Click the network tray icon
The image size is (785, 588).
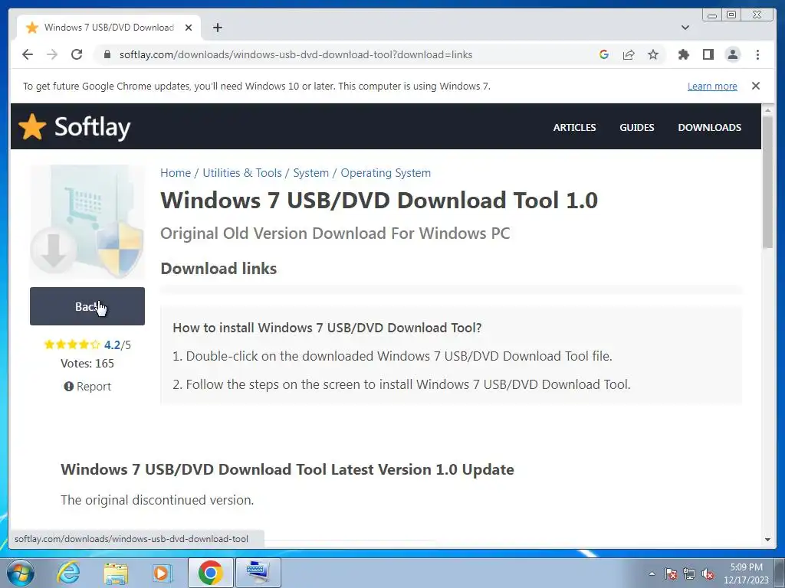689,573
